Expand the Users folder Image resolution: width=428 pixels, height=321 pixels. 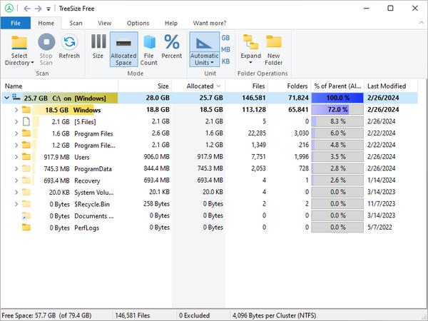tap(16, 157)
